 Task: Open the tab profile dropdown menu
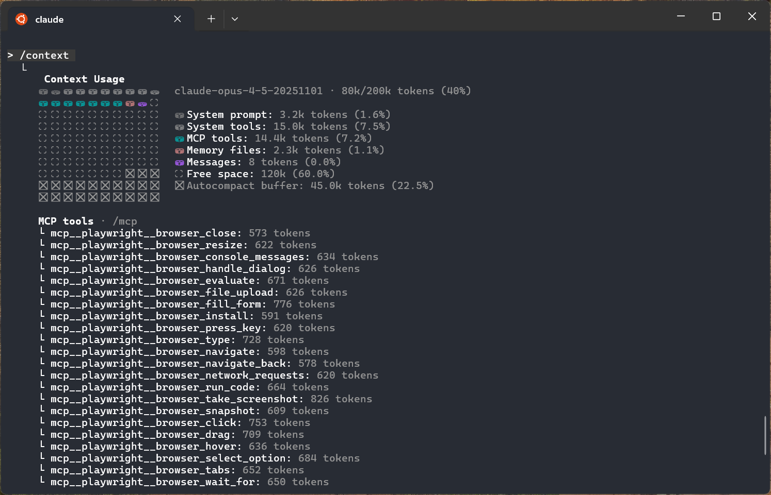point(235,19)
